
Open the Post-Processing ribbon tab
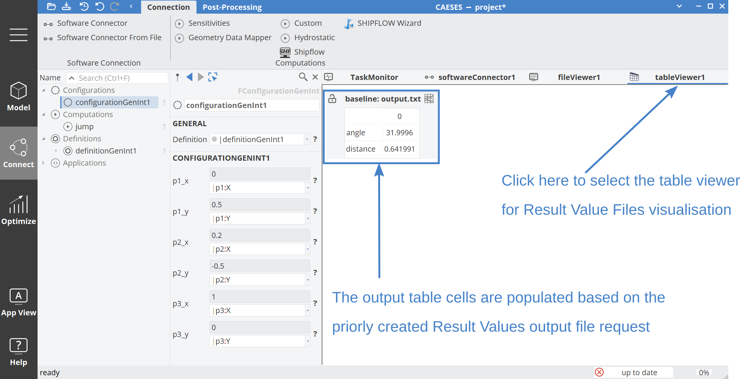click(232, 7)
